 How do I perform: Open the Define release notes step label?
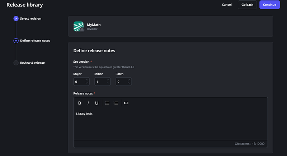tap(35, 40)
